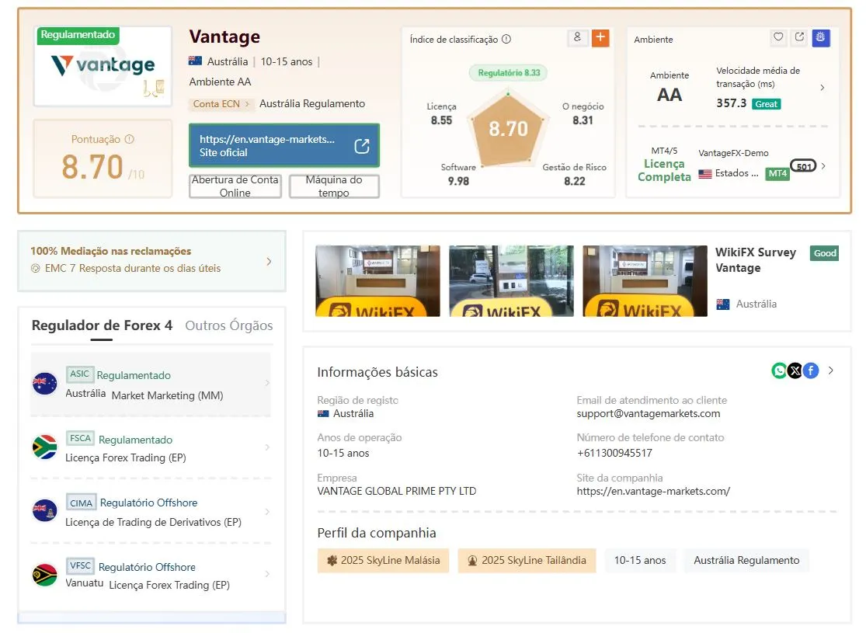The width and height of the screenshot is (866, 633).
Task: Open the middle WikiFX street view photo
Action: point(511,281)
